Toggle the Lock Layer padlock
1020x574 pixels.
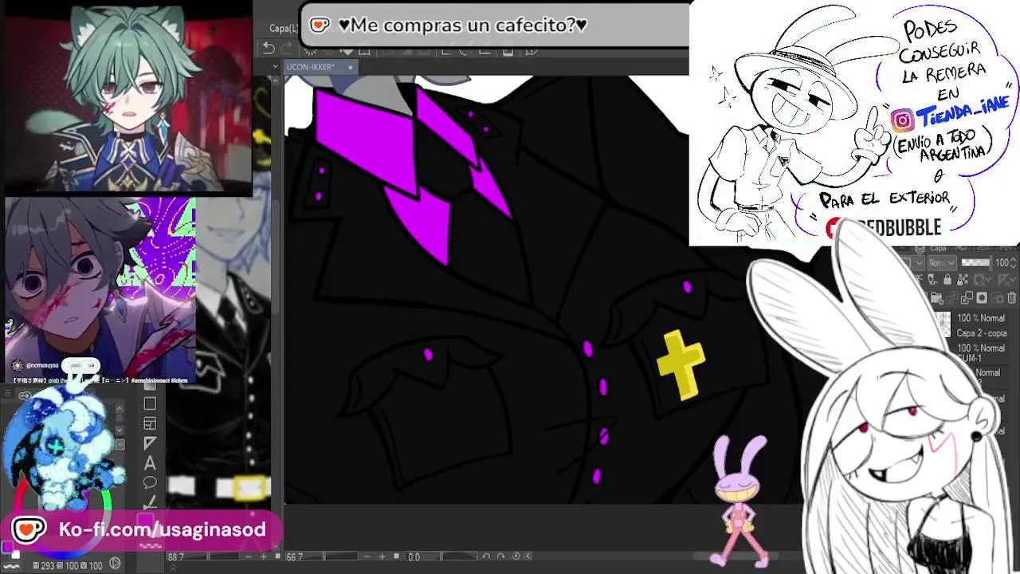tap(947, 280)
